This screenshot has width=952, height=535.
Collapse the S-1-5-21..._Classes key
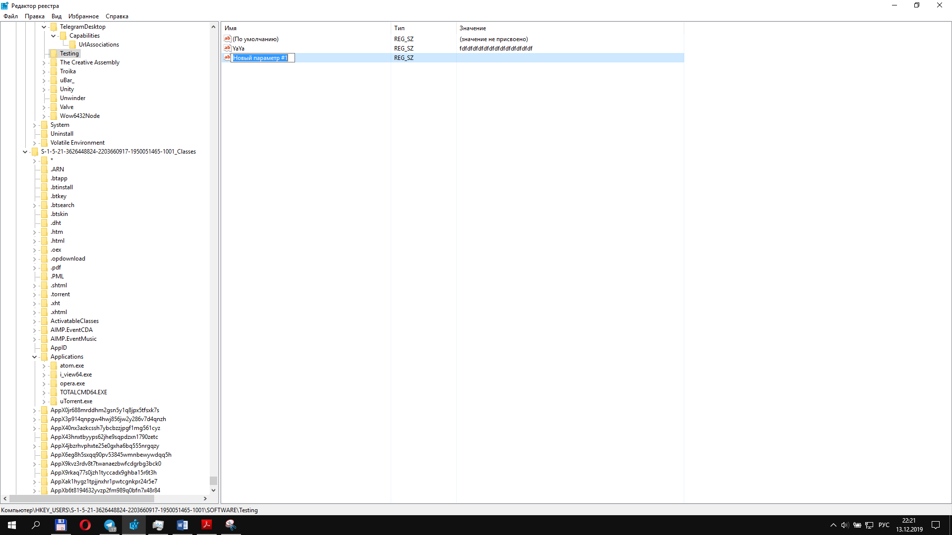coord(25,152)
